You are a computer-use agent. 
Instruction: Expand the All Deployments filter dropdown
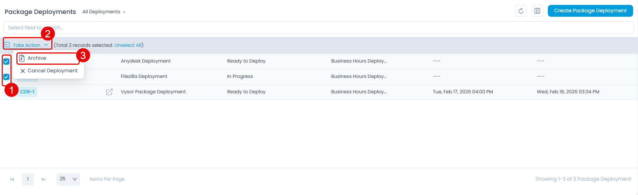[104, 12]
